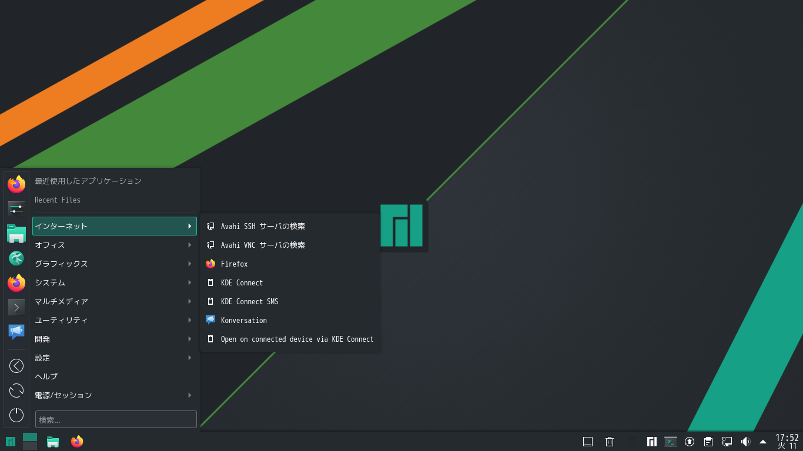
Task: Open the network connections tray icon
Action: click(x=727, y=442)
